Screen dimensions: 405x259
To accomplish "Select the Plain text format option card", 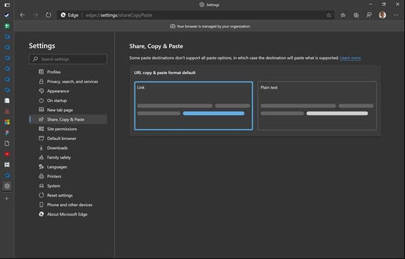I will (x=316, y=106).
